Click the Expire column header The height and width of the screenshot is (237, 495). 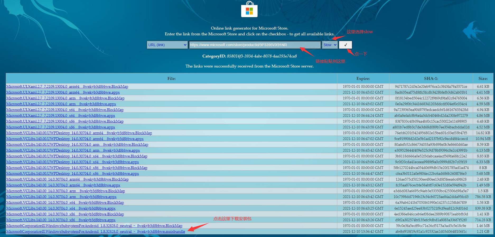[x=363, y=79]
